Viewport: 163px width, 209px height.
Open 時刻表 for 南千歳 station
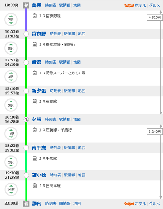55,148
